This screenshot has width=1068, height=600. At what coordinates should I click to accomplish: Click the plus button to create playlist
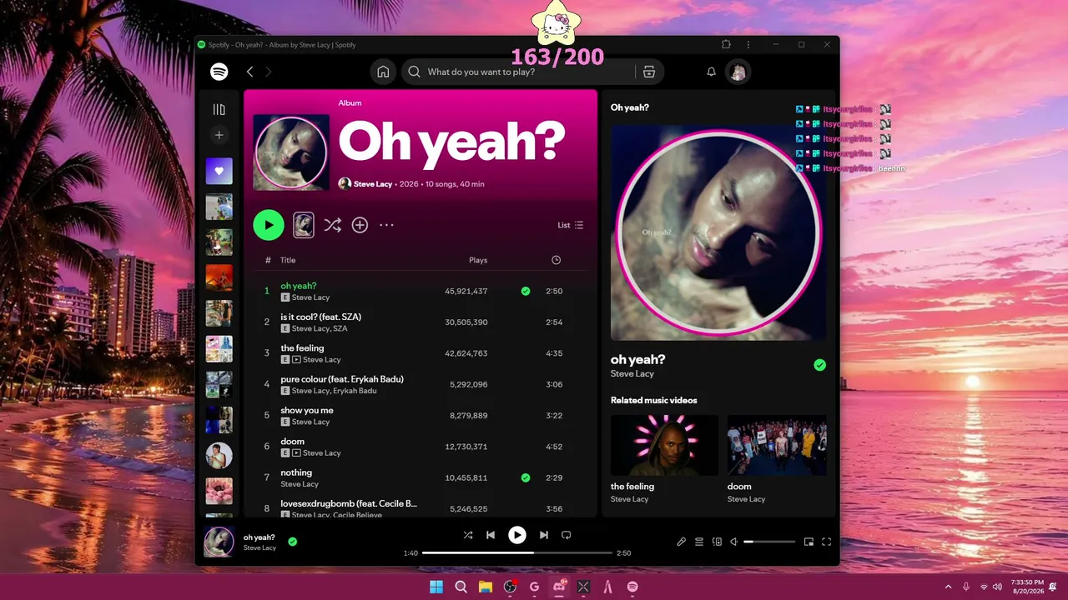pos(219,135)
